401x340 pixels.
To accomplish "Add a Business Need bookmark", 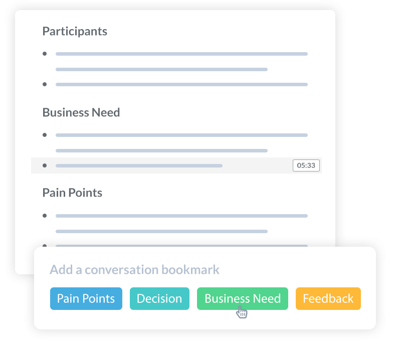I will pos(243,298).
